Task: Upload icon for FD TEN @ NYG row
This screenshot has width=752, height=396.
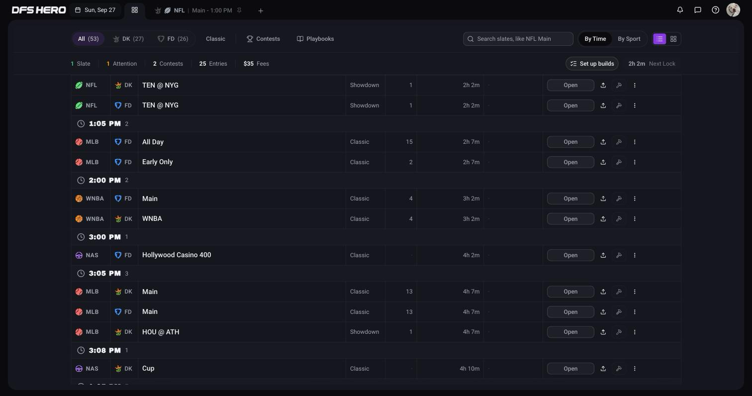Action: pyautogui.click(x=603, y=105)
